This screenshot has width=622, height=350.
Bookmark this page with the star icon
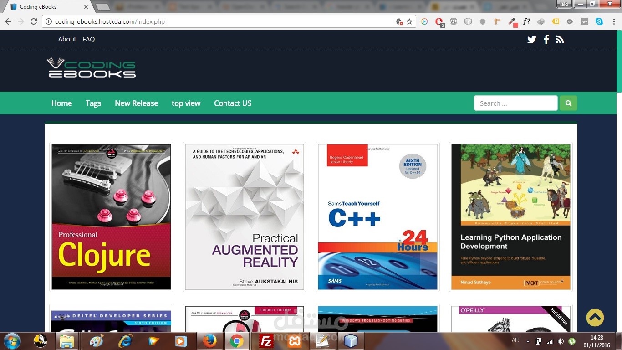tap(409, 21)
